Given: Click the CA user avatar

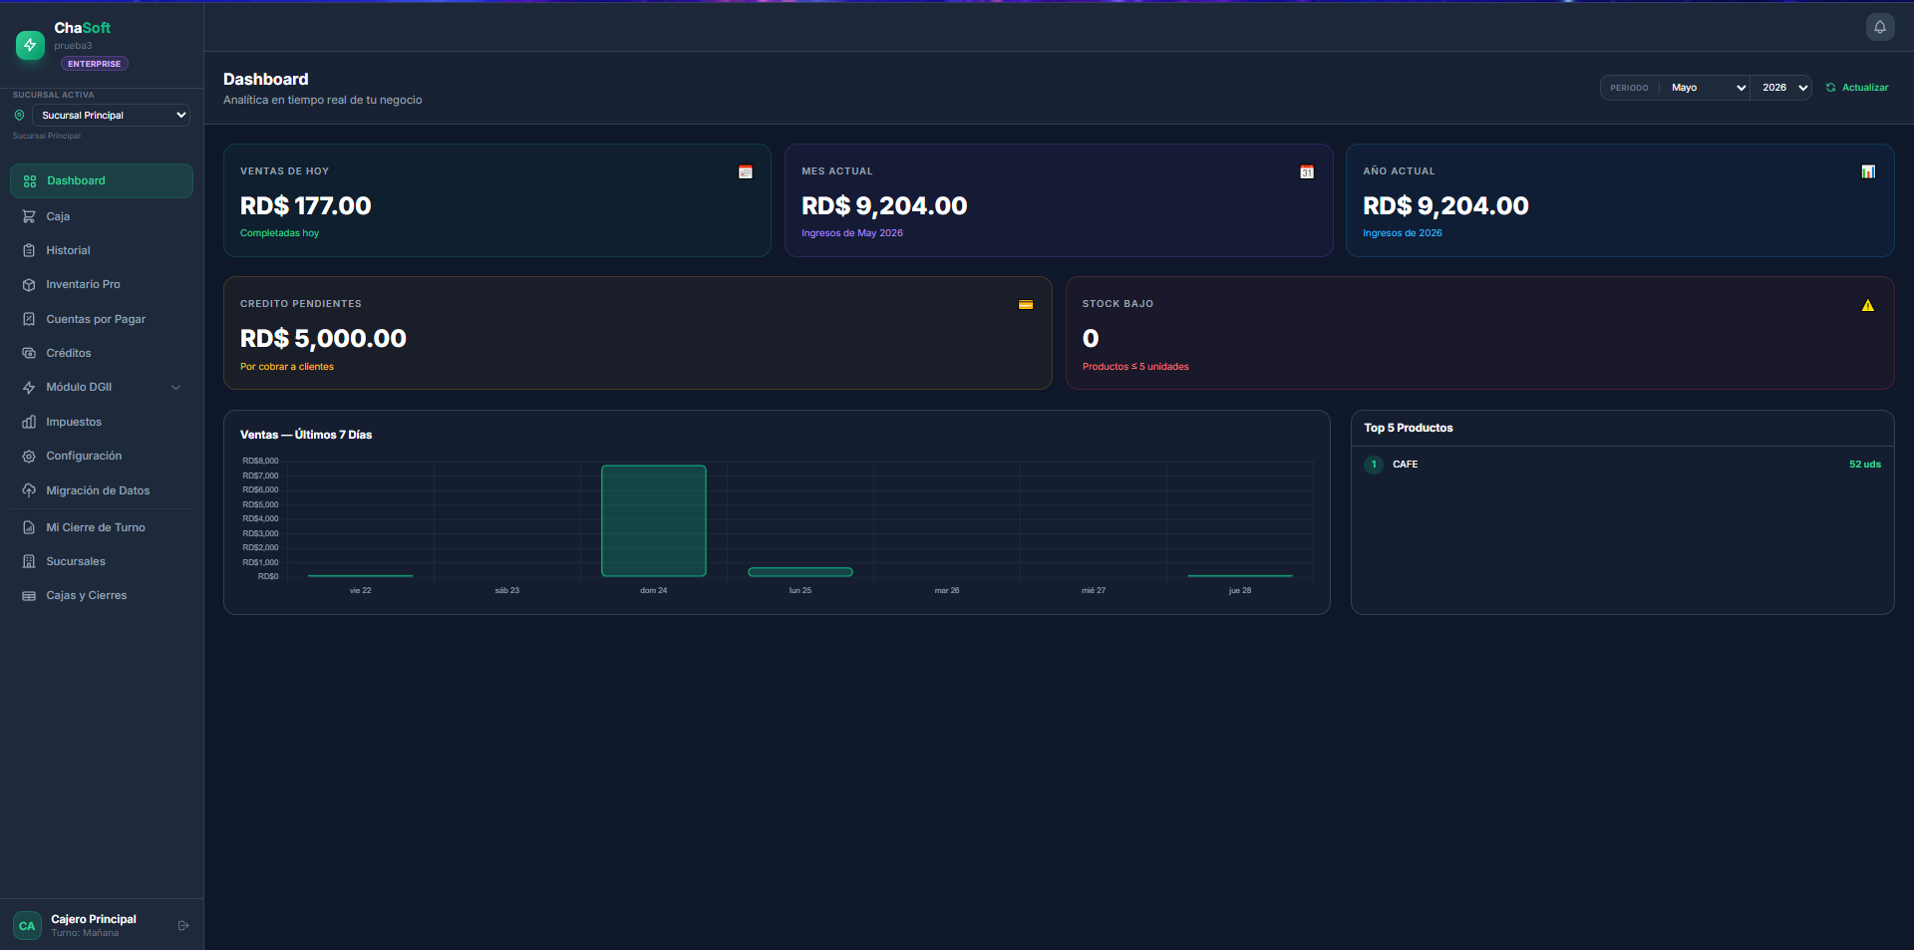Looking at the screenshot, I should [x=27, y=926].
